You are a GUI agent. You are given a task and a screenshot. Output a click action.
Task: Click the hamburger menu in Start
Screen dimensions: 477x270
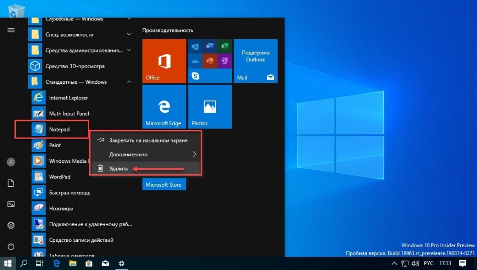click(x=11, y=30)
